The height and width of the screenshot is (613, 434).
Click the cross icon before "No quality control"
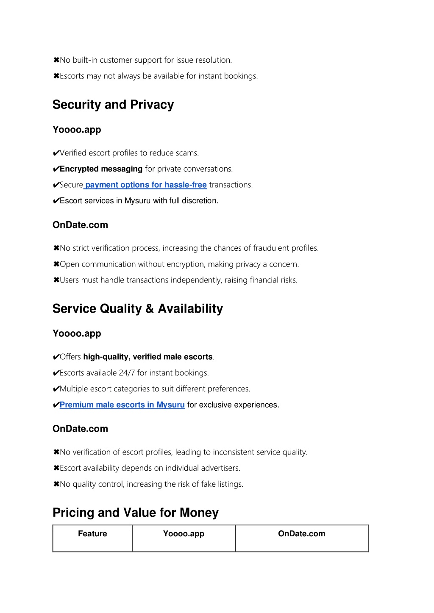click(56, 484)
